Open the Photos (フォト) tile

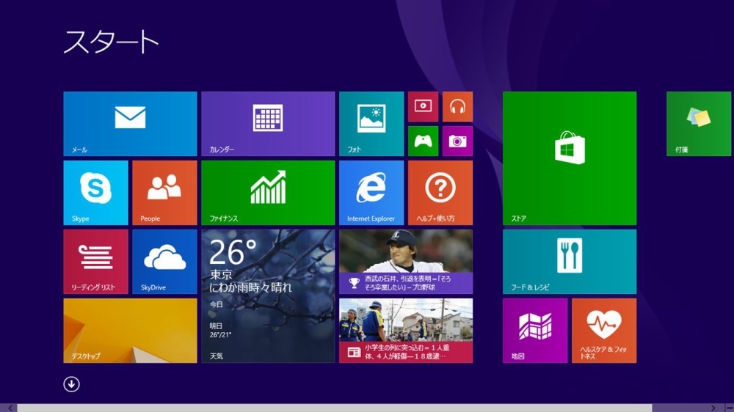coord(371,123)
